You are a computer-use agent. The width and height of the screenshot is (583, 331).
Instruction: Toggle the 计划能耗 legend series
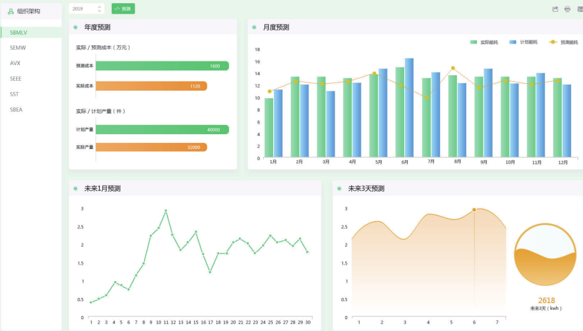(523, 42)
